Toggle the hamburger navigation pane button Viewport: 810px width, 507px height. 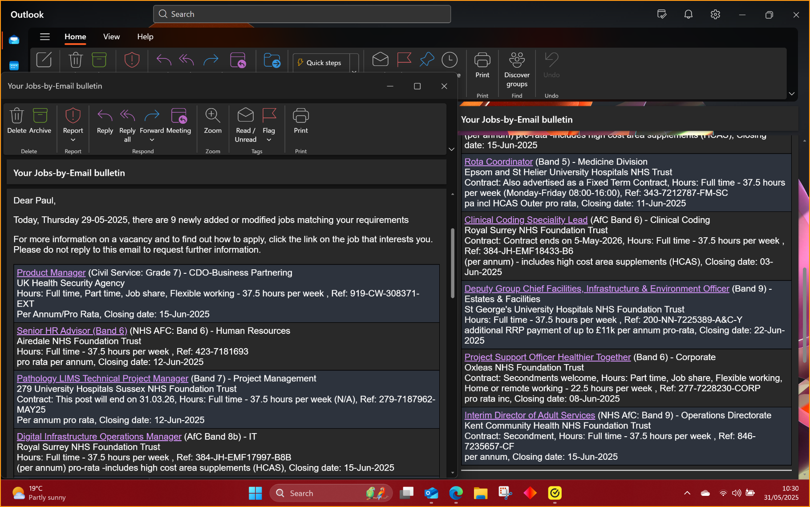click(x=45, y=37)
